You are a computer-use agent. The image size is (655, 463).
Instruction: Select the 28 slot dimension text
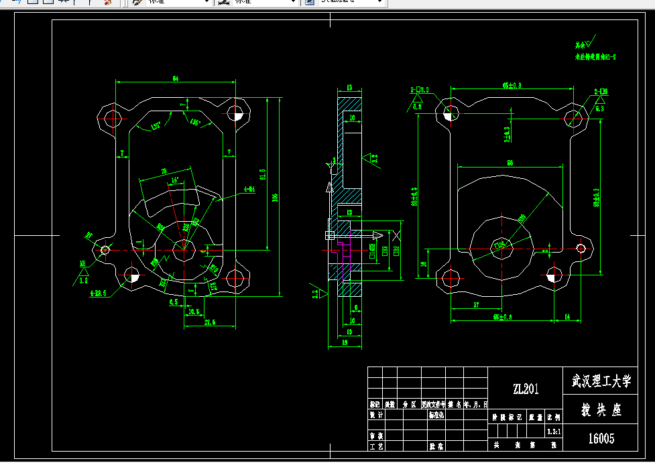(x=164, y=171)
